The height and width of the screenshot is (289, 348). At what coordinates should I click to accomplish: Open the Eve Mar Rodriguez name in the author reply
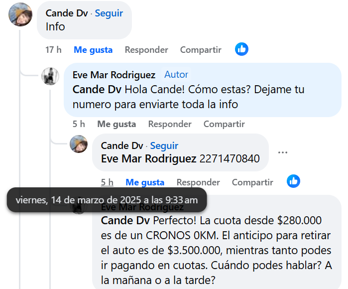(114, 75)
